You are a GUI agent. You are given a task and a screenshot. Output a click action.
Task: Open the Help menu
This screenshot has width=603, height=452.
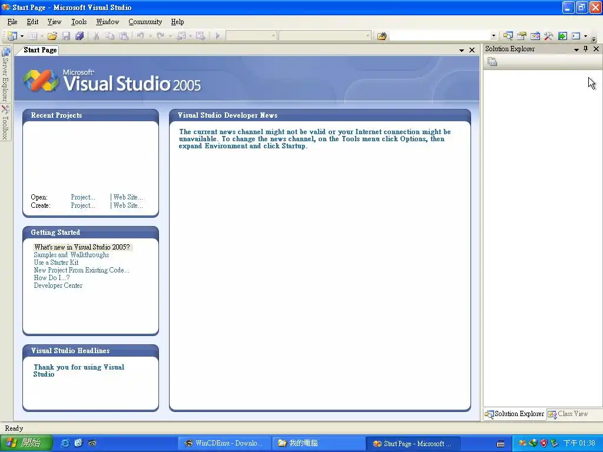click(x=177, y=22)
